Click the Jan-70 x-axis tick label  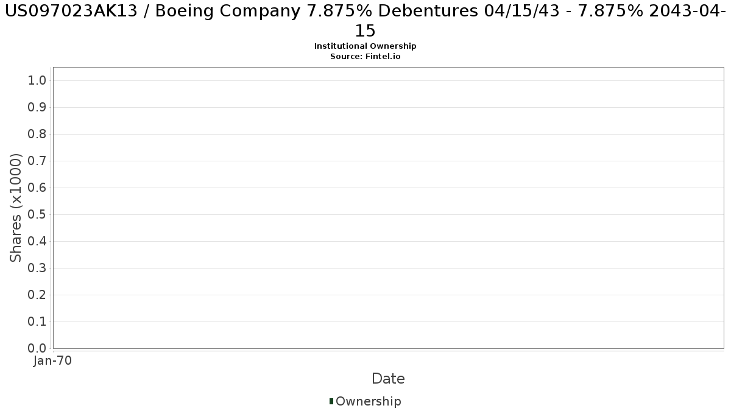[53, 361]
